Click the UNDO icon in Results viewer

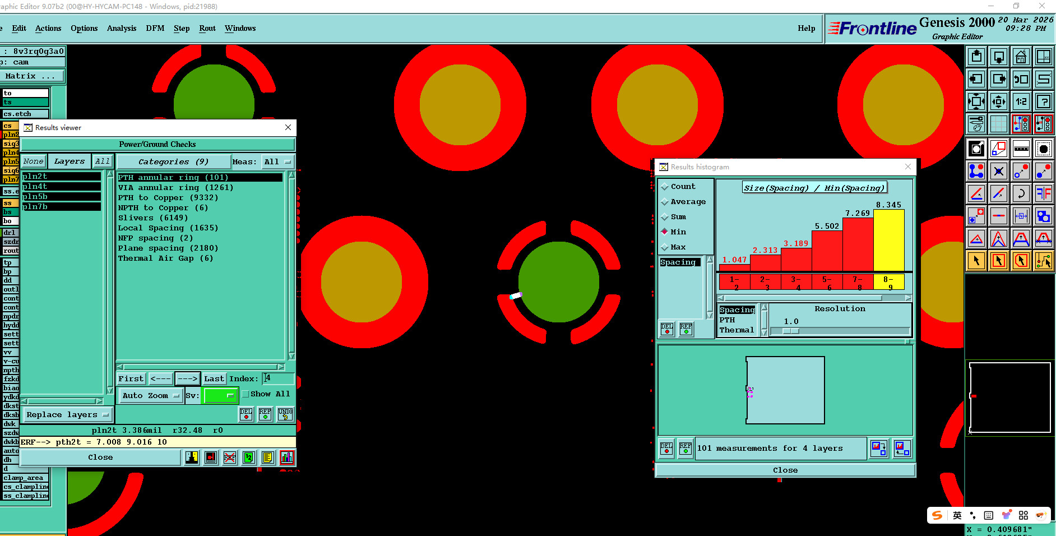285,414
